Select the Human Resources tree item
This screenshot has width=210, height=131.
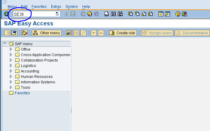click(x=37, y=77)
